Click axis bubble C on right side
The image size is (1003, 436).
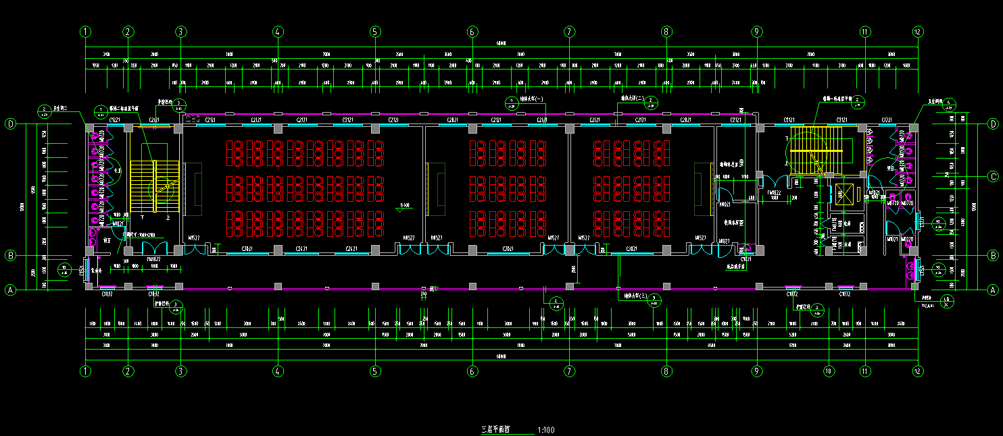(993, 177)
